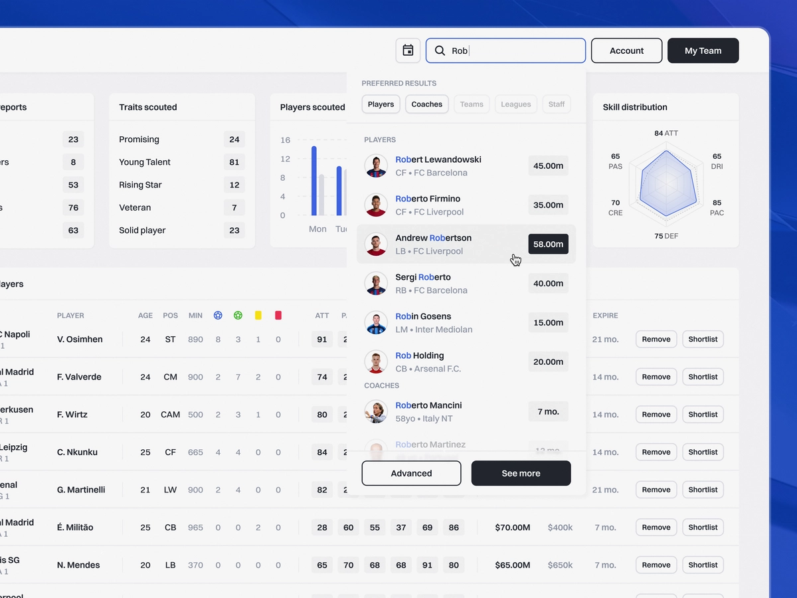The width and height of the screenshot is (797, 598).
Task: Click the Promising trait row
Action: (182, 140)
